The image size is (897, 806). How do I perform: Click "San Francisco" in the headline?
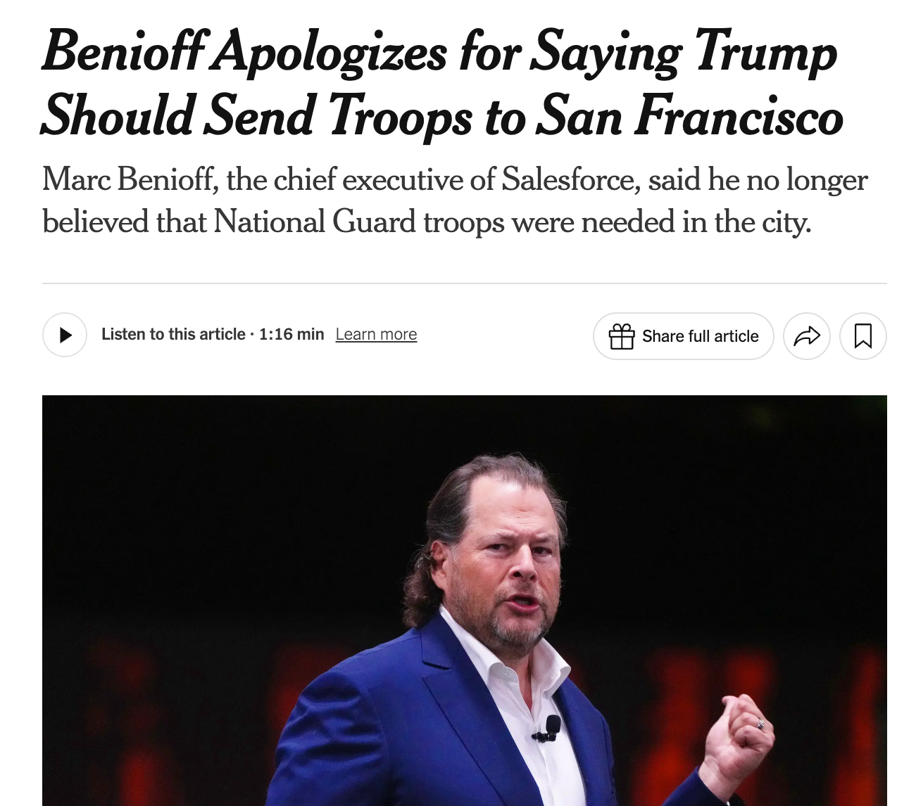689,116
